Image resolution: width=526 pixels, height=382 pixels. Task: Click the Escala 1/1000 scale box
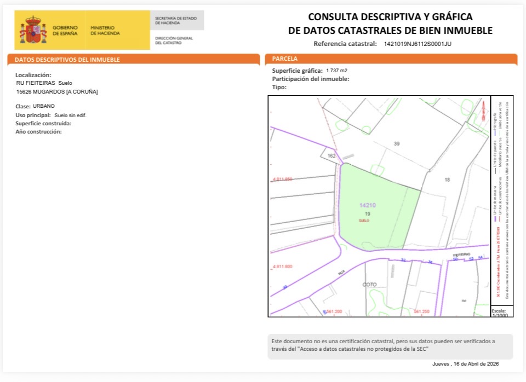[502, 312]
